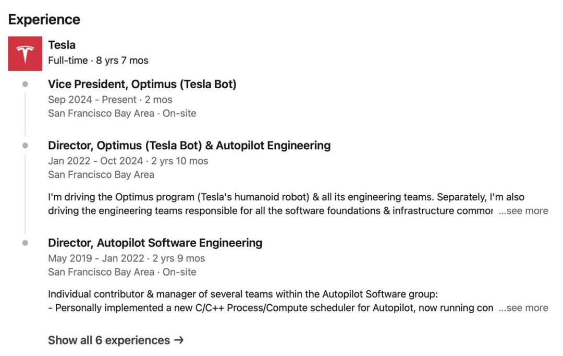Image resolution: width=563 pixels, height=356 pixels.
Task: Click Show all 6 experiences link
Action: [x=109, y=340]
